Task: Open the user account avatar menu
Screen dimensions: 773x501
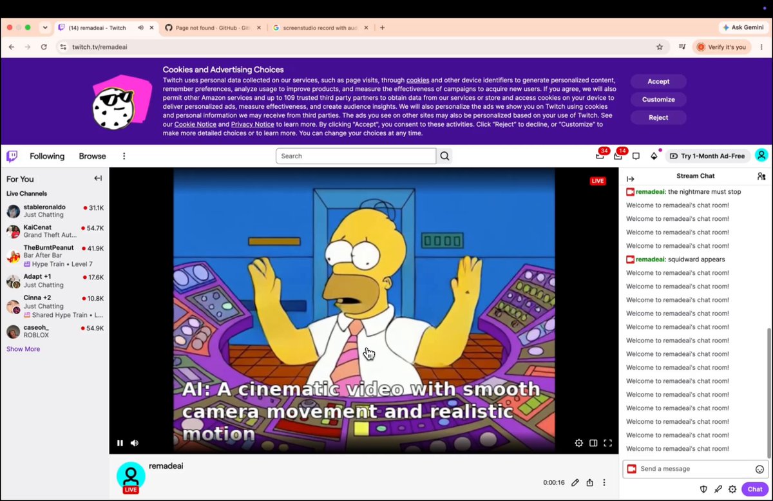Action: click(761, 156)
